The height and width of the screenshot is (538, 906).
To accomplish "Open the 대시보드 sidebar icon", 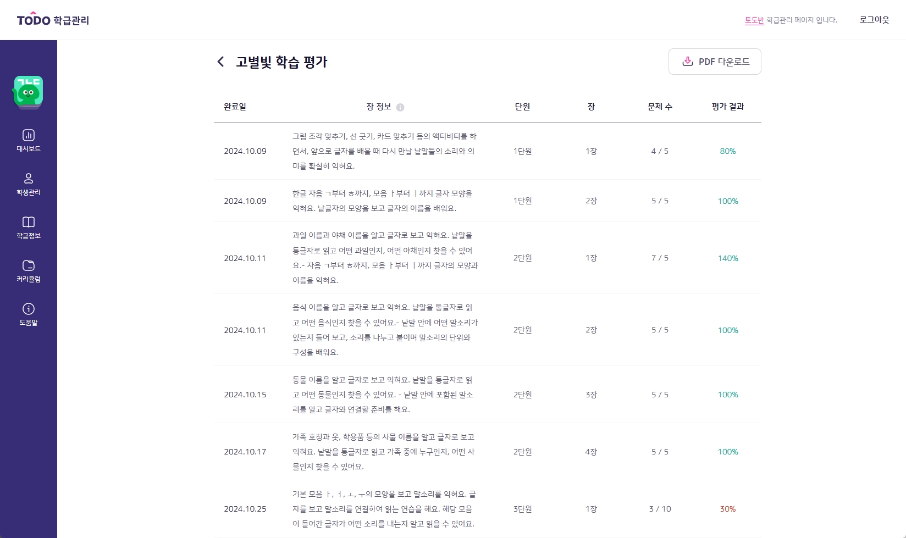I will click(x=29, y=135).
